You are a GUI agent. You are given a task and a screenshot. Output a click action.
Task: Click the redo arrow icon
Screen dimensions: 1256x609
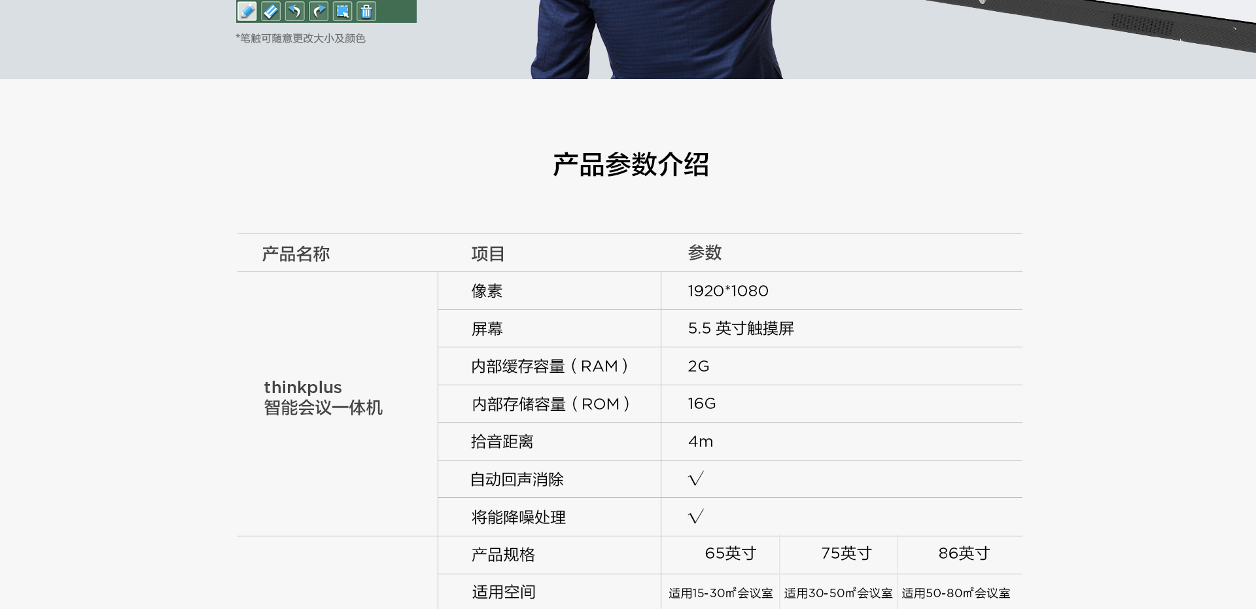coord(319,11)
